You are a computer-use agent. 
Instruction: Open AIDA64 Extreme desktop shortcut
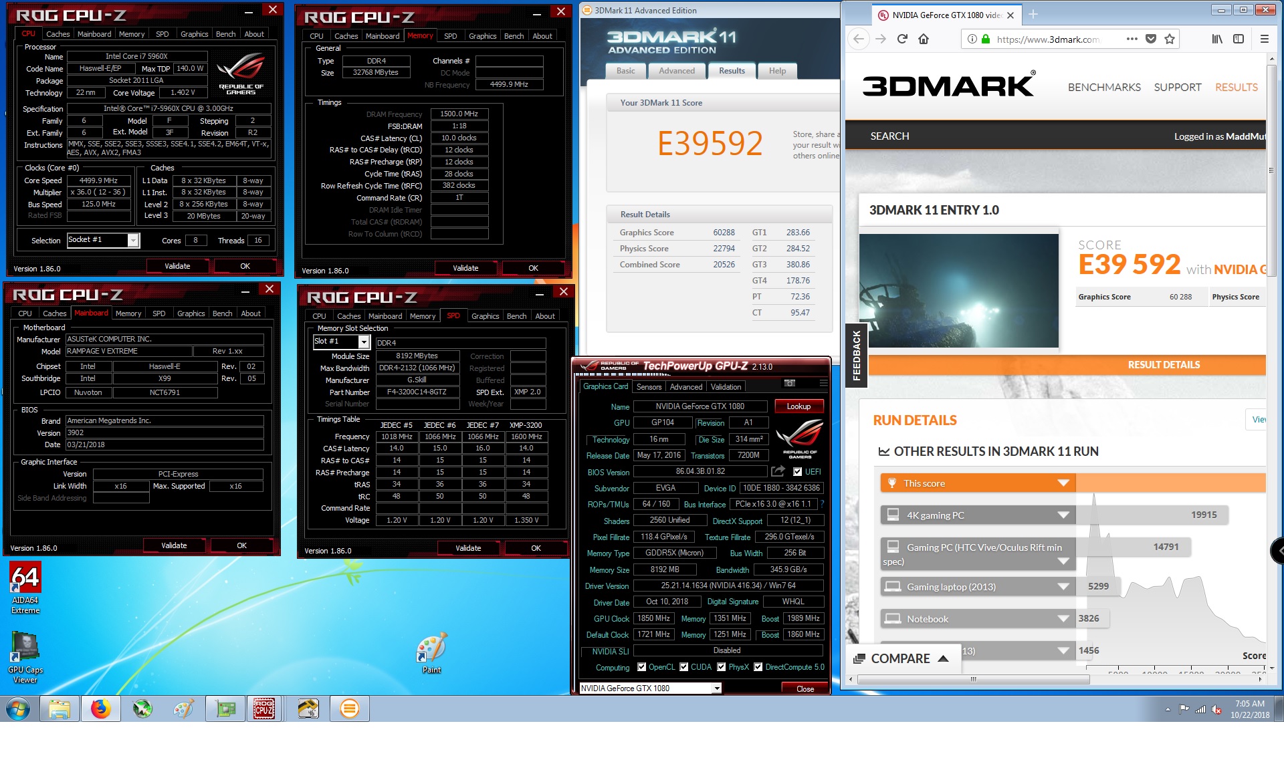[25, 588]
